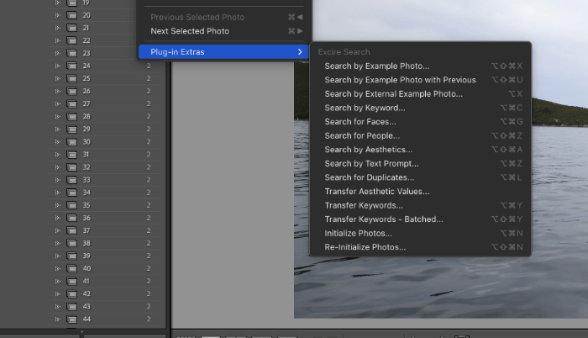Viewport: 588px width, 338px height.
Task: Click the collection set icon for 28
Action: [x=71, y=116]
